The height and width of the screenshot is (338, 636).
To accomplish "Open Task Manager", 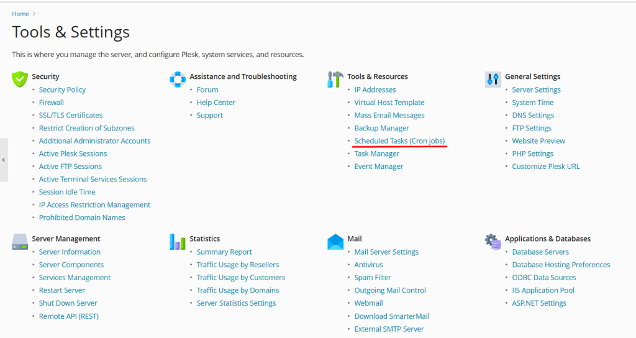I will [x=377, y=153].
